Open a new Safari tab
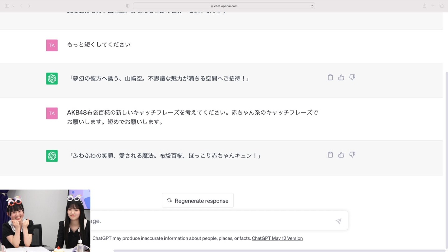This screenshot has width=448, height=252. click(433, 6)
